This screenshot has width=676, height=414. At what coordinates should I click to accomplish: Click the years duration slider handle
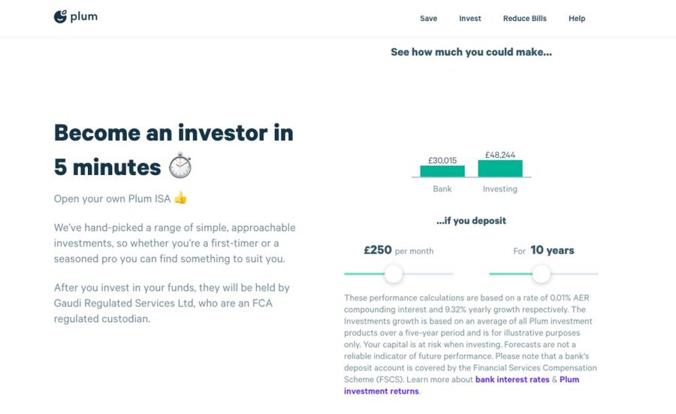542,273
